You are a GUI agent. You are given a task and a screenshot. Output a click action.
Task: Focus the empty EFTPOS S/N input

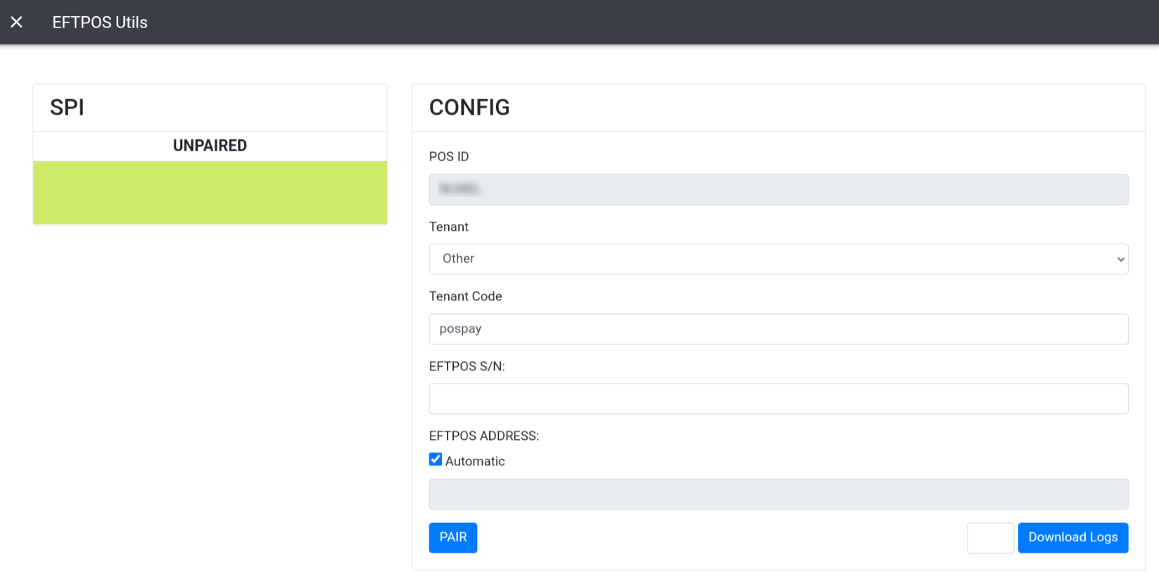point(778,398)
